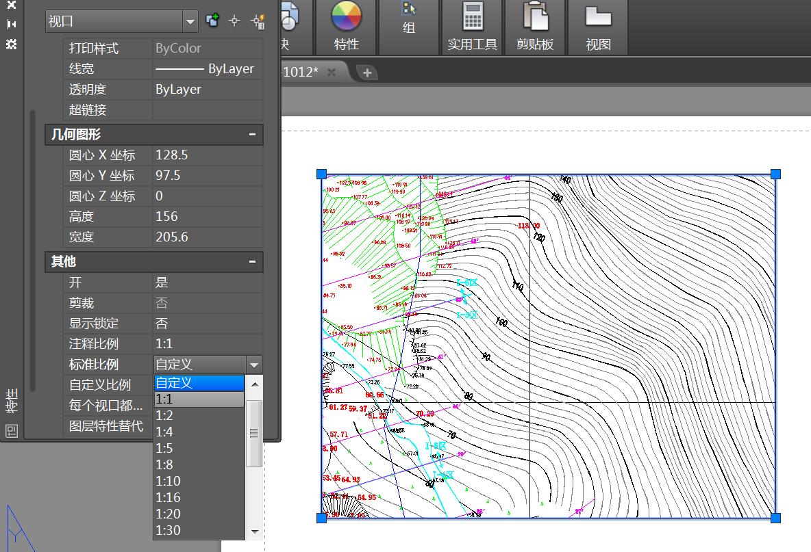Click the scale list scrollbar down arrow
Viewport: 811px width, 552px height.
click(254, 531)
